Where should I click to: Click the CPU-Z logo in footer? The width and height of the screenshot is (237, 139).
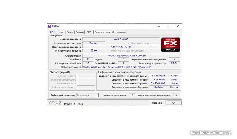click(x=55, y=103)
